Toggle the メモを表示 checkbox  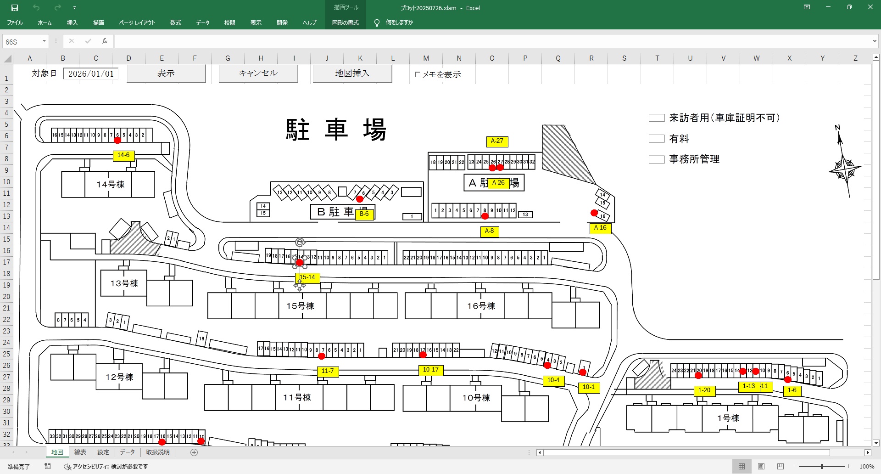point(418,74)
